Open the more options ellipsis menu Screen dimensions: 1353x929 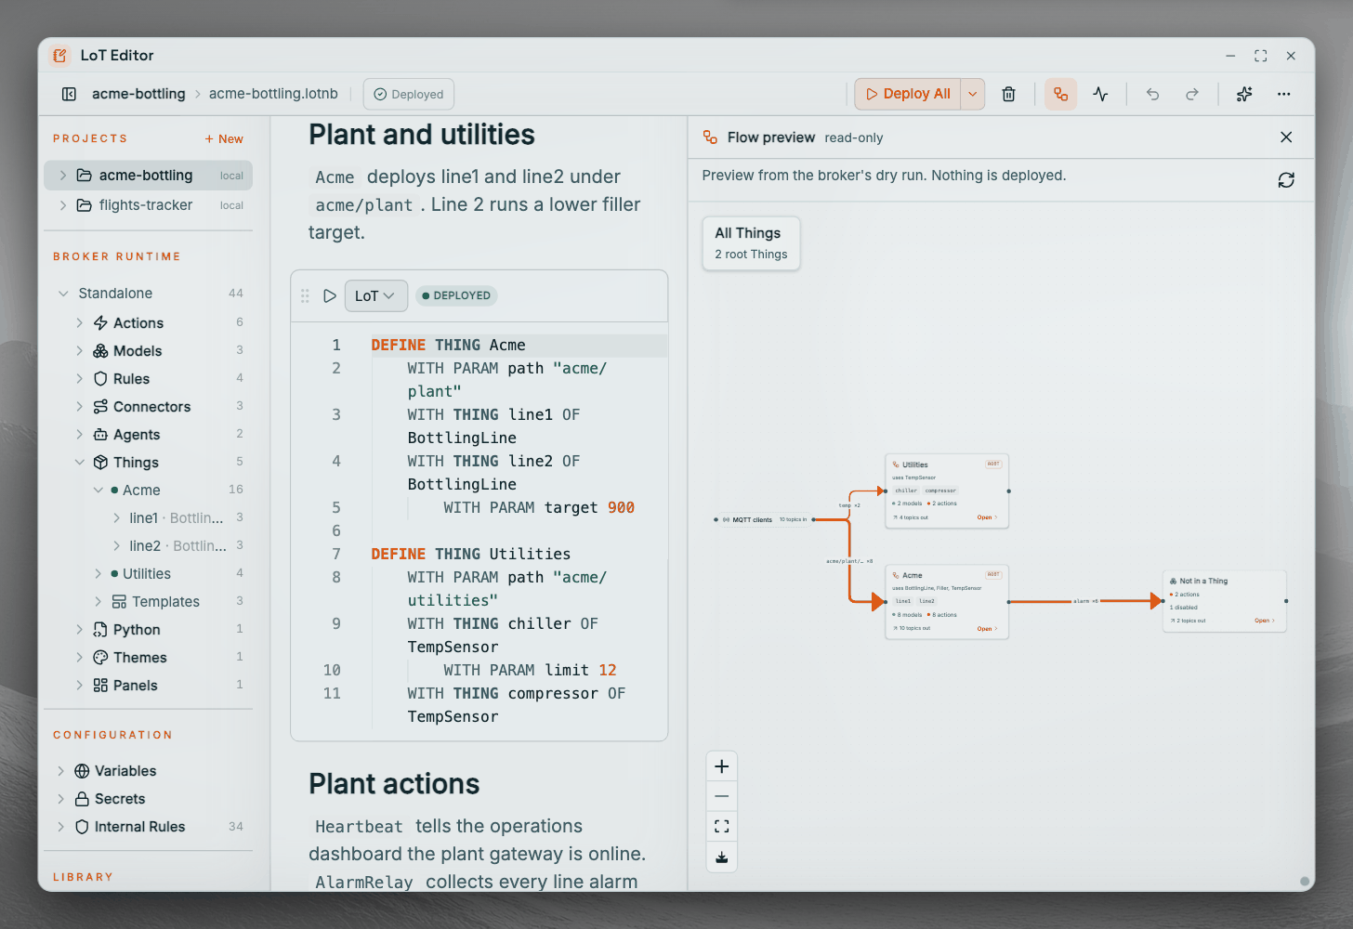point(1283,94)
